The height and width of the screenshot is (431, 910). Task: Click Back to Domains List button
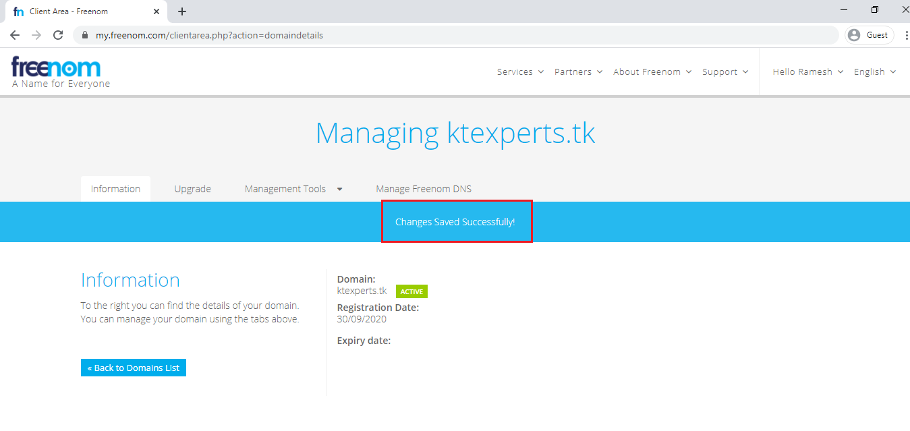[134, 368]
